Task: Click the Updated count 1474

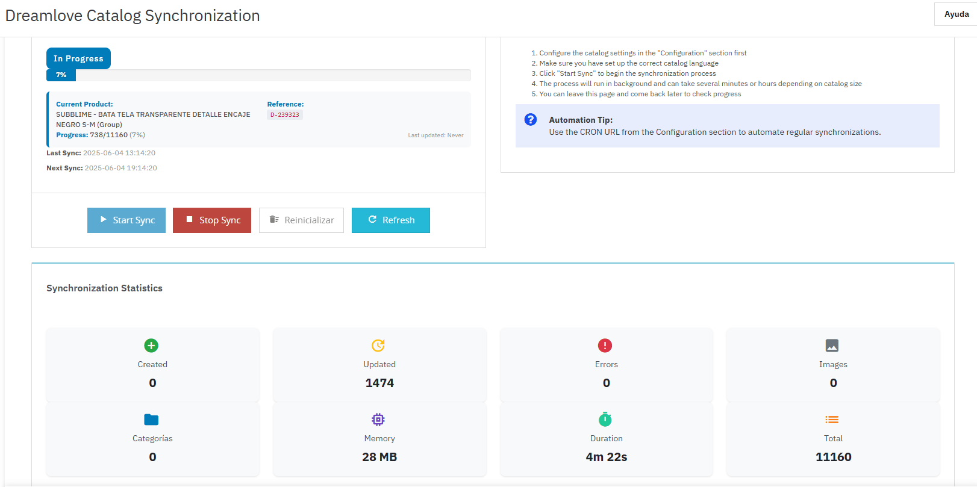Action: pyautogui.click(x=379, y=383)
